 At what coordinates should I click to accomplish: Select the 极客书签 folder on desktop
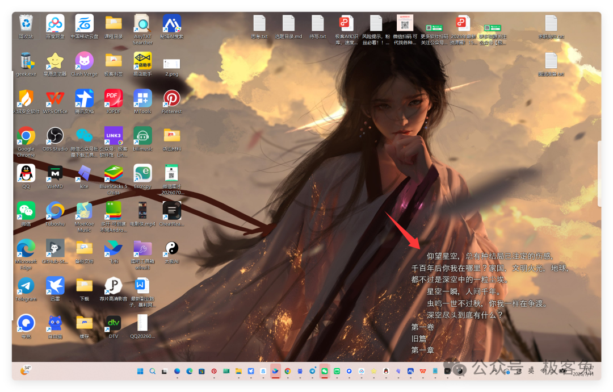[x=114, y=64]
